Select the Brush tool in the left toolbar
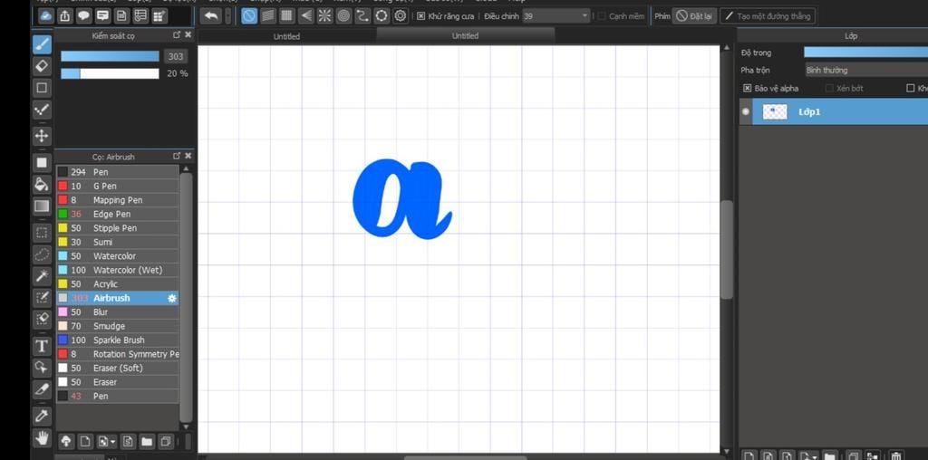The image size is (928, 460). coord(42,44)
